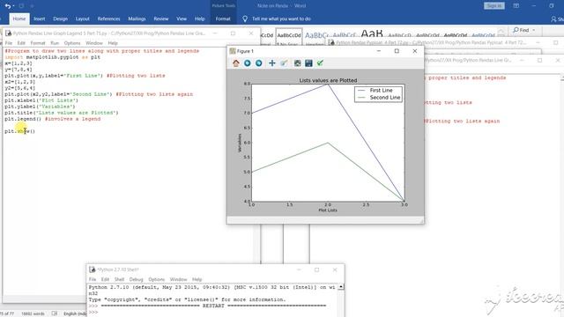Viewport: 564px width, 317px height.
Task: Save the figure with the floppy icon
Action: [x=308, y=63]
